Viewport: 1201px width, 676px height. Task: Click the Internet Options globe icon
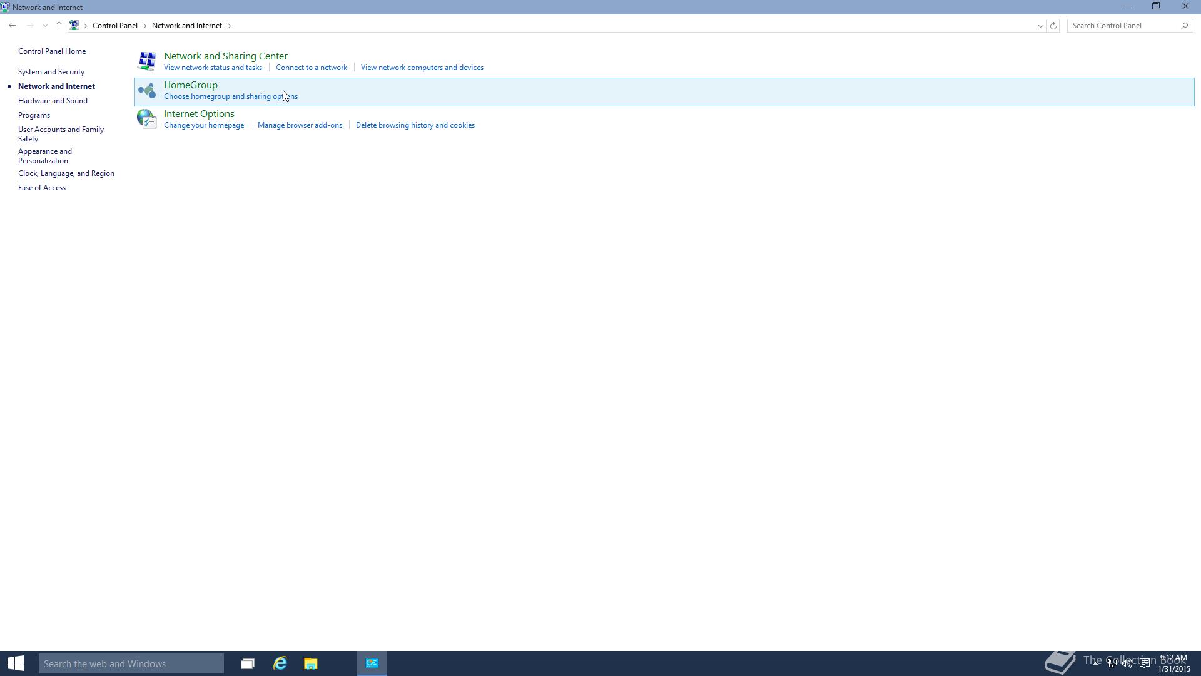point(147,119)
